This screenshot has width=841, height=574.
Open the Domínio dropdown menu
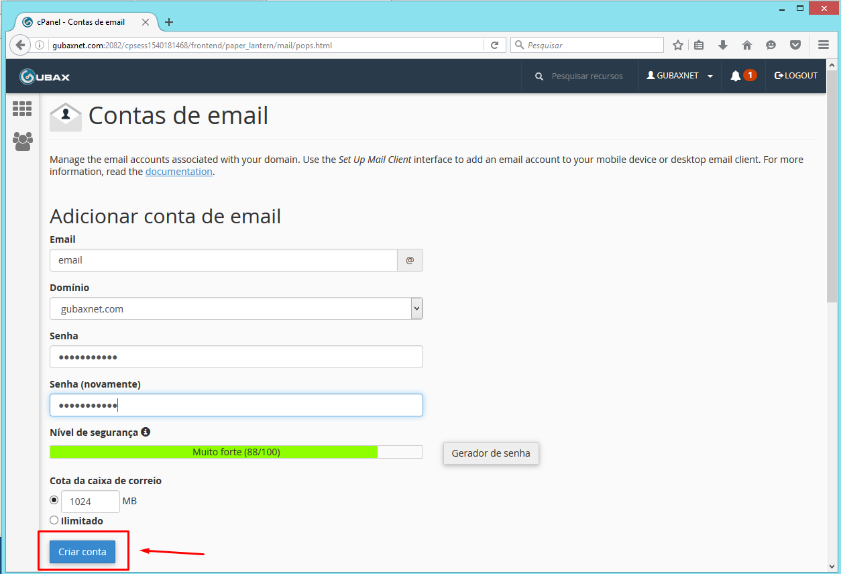(x=416, y=308)
